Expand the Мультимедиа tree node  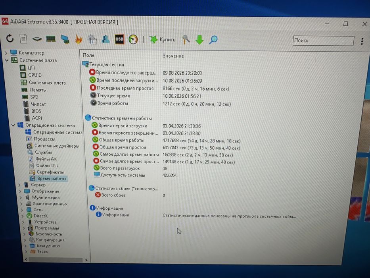coord(21,197)
